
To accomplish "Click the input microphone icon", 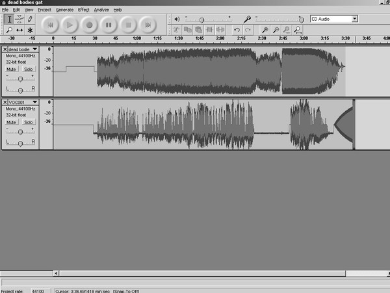I will [x=247, y=19].
